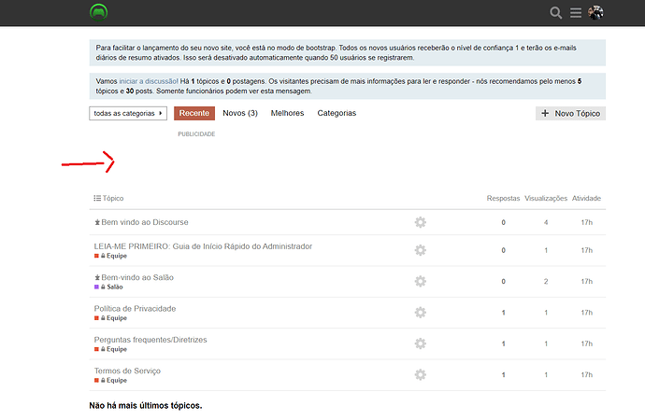Viewport: 645px width, 420px height.
Task: Switch to the Melhores tab
Action: coord(287,113)
